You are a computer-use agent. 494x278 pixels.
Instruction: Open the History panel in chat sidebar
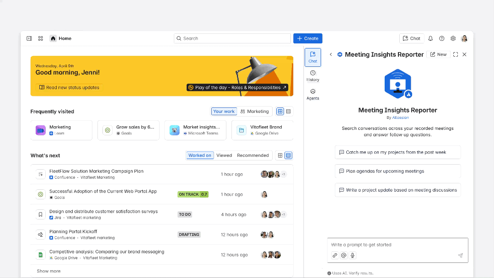(313, 76)
